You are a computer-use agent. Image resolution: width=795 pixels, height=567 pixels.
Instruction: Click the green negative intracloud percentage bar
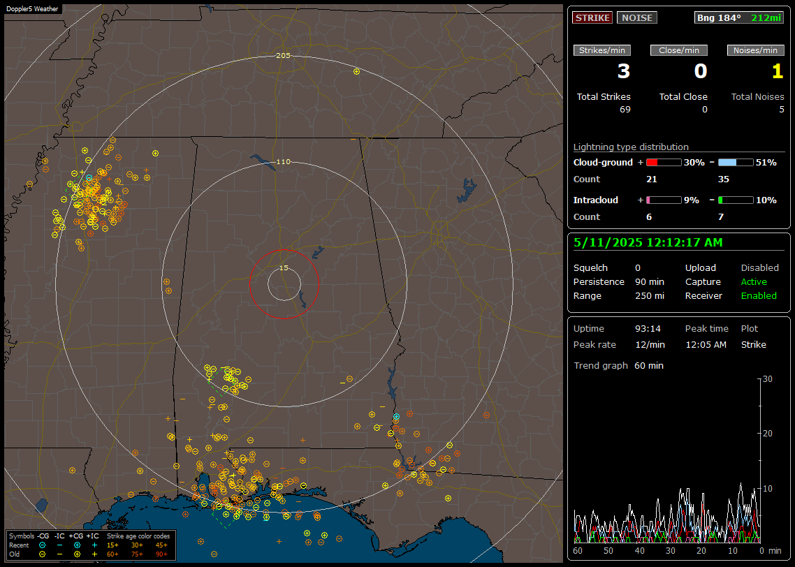click(735, 200)
